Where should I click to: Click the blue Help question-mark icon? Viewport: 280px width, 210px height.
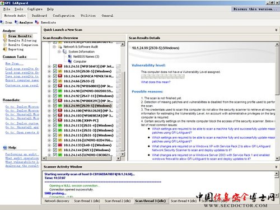(x=5, y=147)
